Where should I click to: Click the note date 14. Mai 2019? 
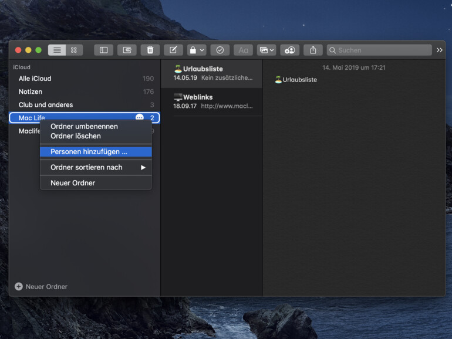coord(354,67)
